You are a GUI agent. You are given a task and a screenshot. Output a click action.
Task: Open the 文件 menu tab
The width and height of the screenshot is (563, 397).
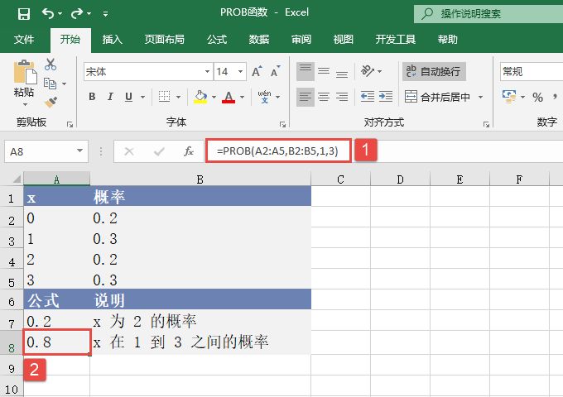click(24, 39)
